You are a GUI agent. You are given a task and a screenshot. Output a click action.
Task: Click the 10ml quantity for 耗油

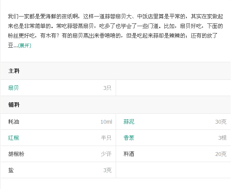106,122
